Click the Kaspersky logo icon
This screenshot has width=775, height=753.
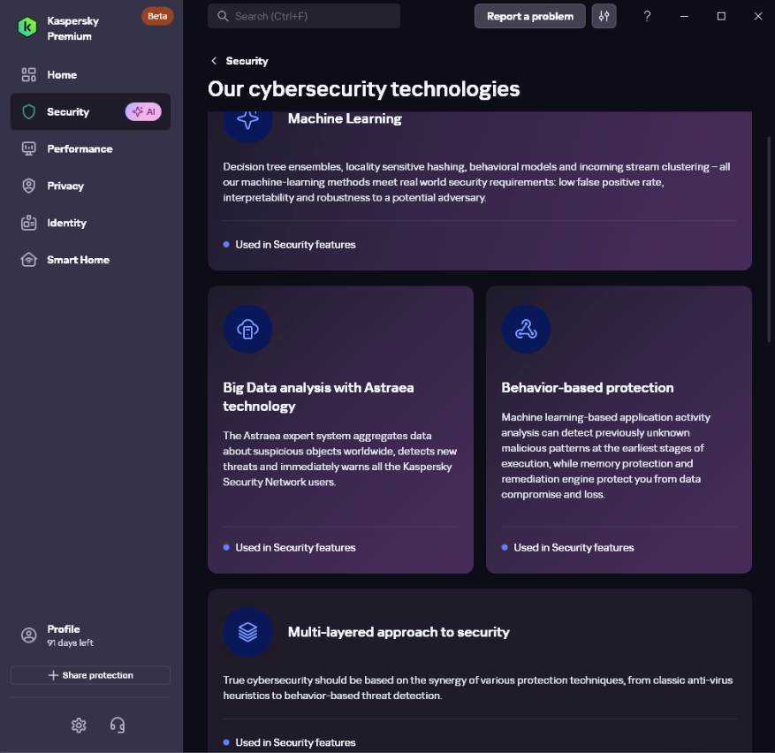tap(27, 27)
